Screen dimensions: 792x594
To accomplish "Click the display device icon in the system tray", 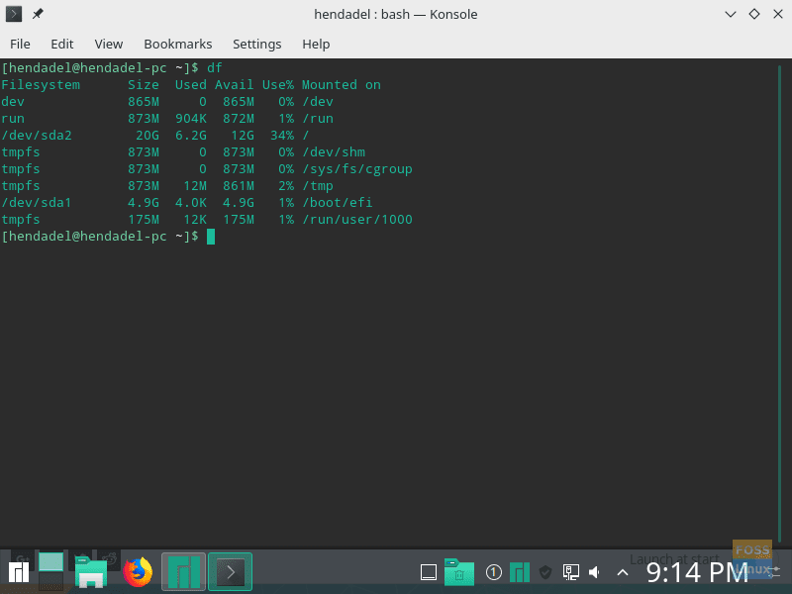I will coord(570,572).
